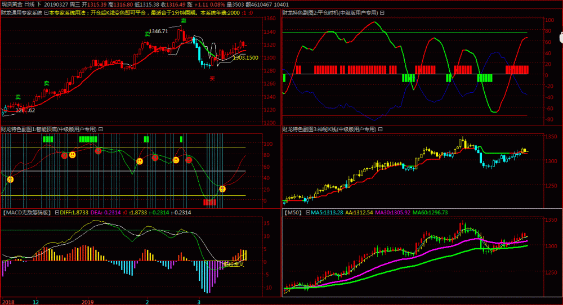Image resolution: width=563 pixels, height=305 pixels.
Task: Click the red oversold bar cluster in 智能顶底
Action: pos(209,203)
